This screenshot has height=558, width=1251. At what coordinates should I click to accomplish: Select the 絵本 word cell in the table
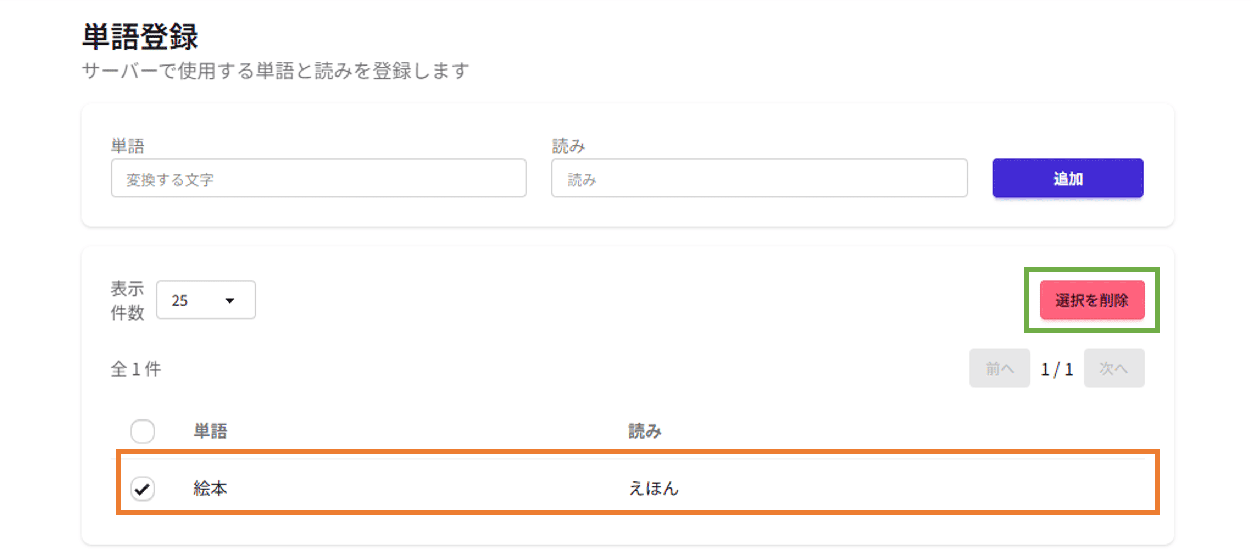point(210,488)
